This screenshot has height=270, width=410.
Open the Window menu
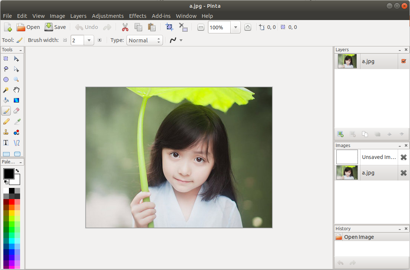coord(186,16)
